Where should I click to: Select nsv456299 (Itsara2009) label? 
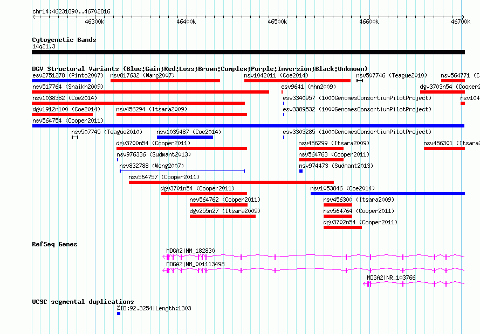[334, 143]
